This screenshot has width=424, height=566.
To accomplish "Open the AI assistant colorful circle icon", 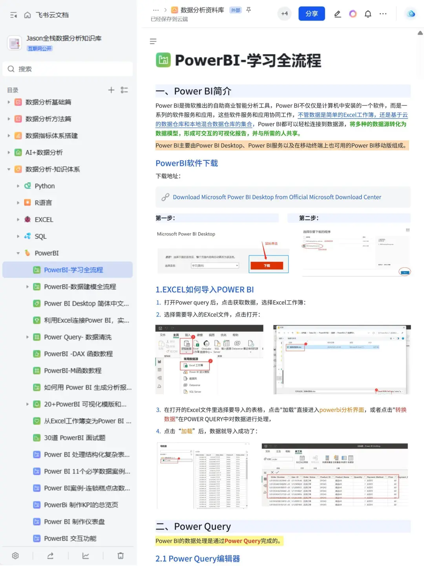I will [x=353, y=14].
